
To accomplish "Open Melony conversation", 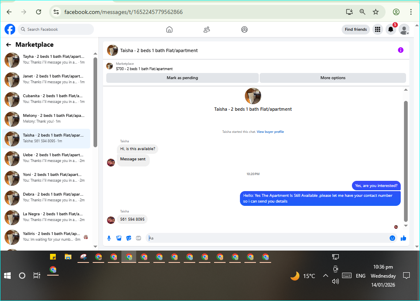I will [x=46, y=119].
